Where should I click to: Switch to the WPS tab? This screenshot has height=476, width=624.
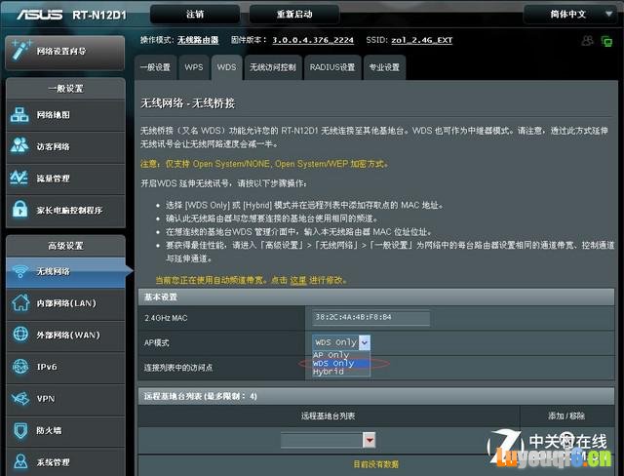194,67
